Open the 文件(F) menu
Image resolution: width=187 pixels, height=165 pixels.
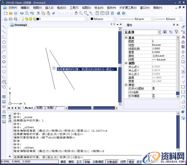[13, 8]
